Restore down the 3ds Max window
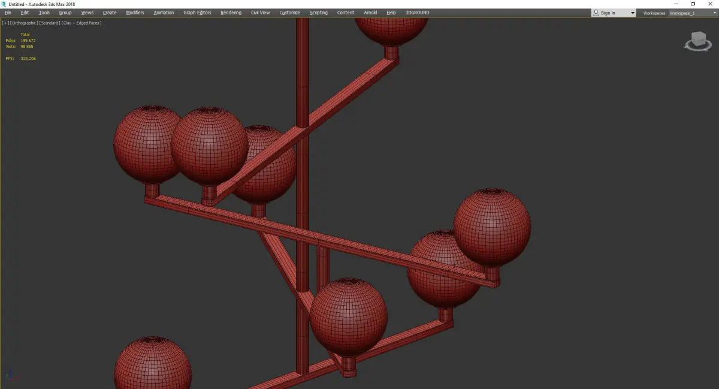Screen dimensions: 719x389 (693, 4)
